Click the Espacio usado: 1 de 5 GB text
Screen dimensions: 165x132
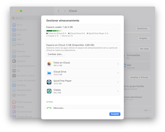(x=59, y=27)
